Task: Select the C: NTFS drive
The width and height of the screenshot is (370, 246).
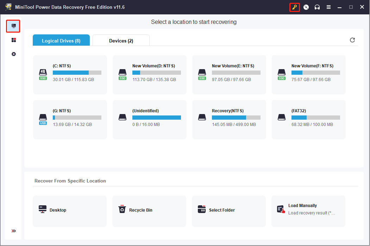Action: coord(70,74)
